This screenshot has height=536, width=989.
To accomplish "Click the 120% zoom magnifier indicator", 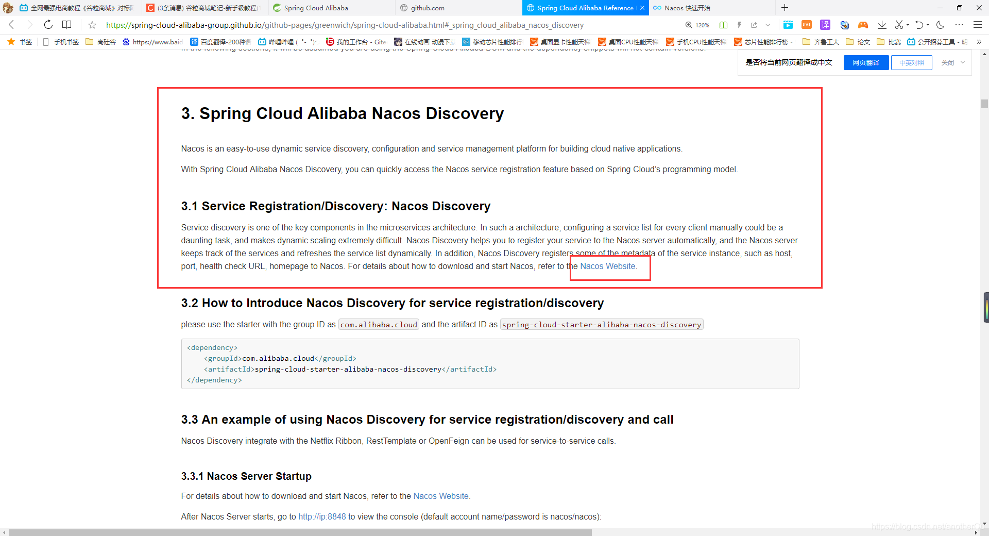I will click(697, 25).
